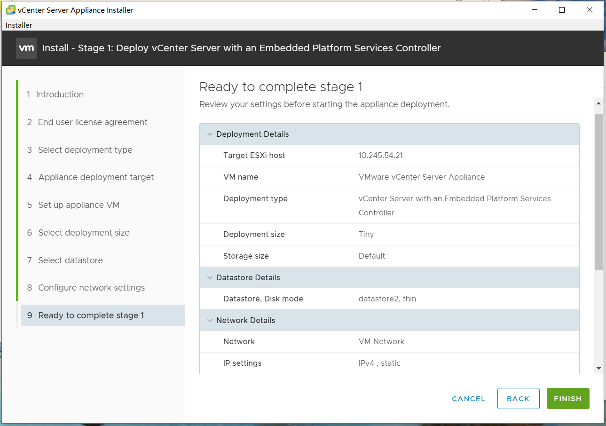Open Configure network settings step
This screenshot has width=606, height=426.
86,288
